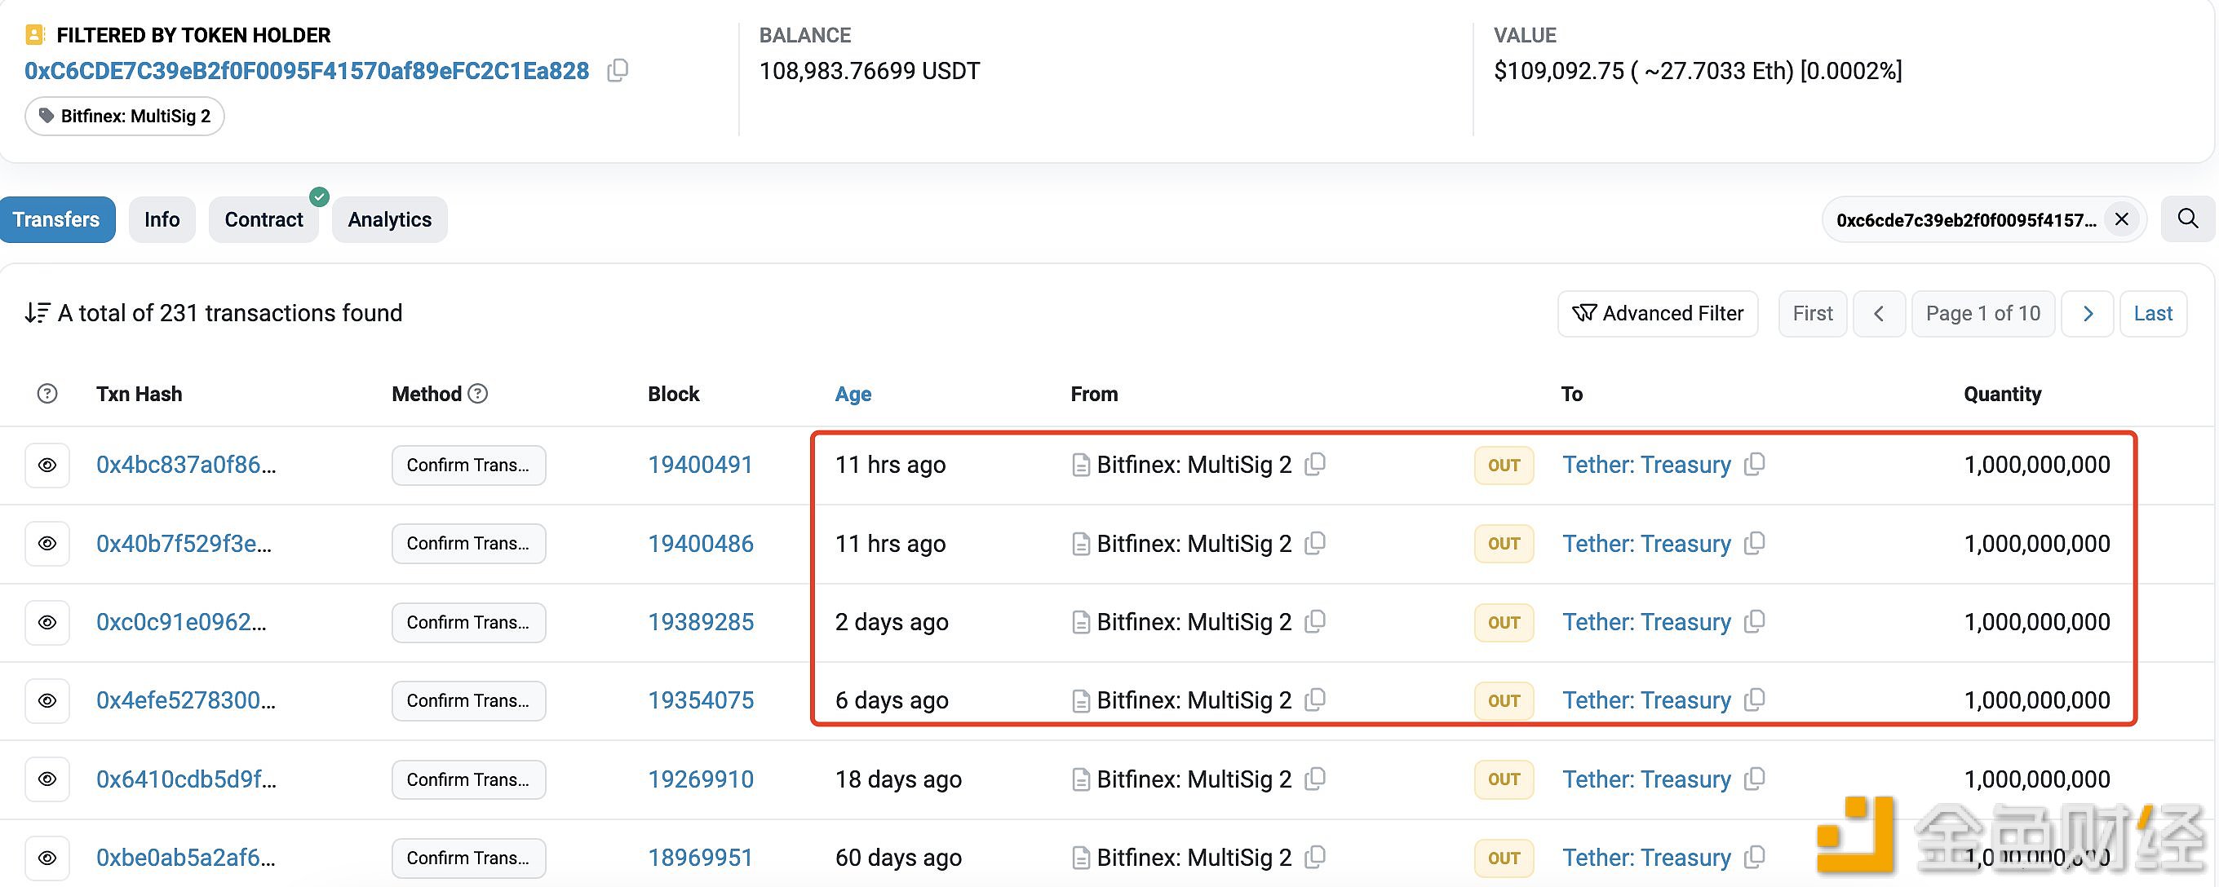Open the Analytics tab
The image size is (2219, 887).
tap(389, 219)
